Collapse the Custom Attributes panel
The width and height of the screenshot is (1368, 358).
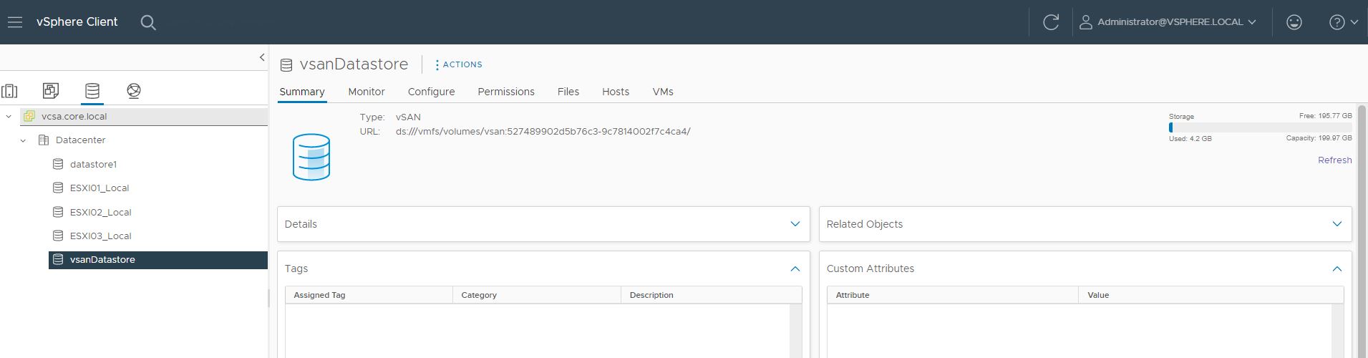[x=1337, y=268]
